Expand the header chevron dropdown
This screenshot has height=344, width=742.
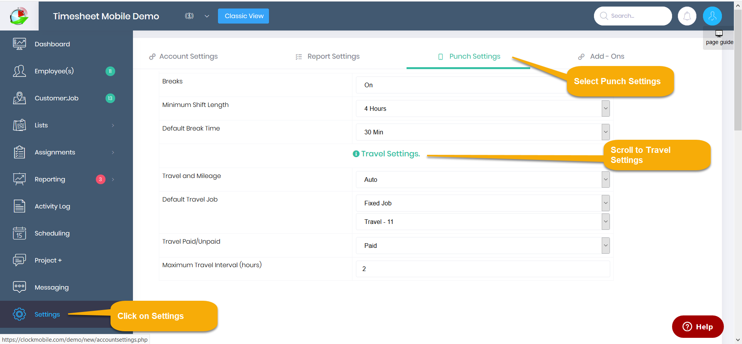pyautogui.click(x=207, y=16)
